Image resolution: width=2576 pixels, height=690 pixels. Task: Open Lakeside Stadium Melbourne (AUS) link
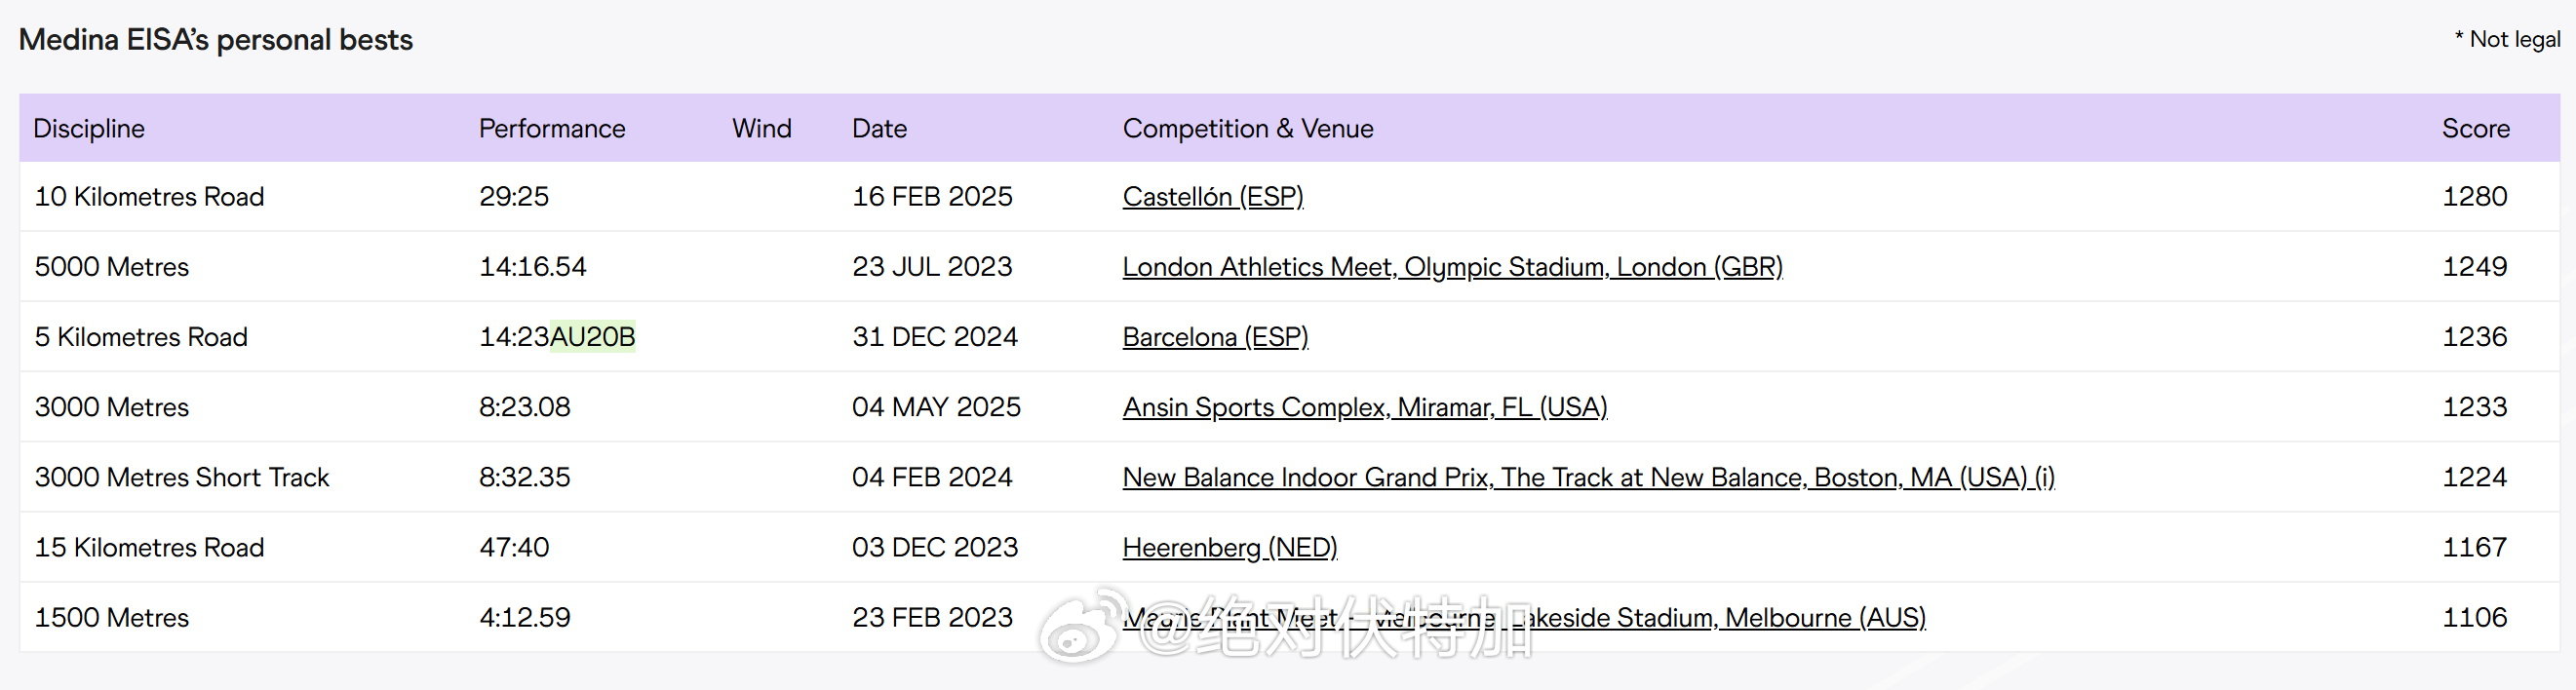click(1720, 618)
